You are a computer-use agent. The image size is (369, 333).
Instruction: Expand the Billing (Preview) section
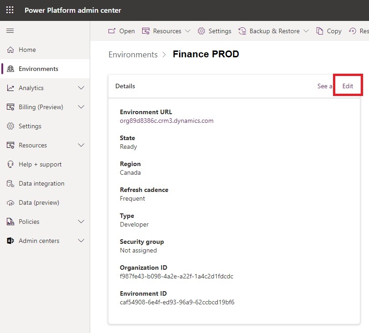[81, 107]
